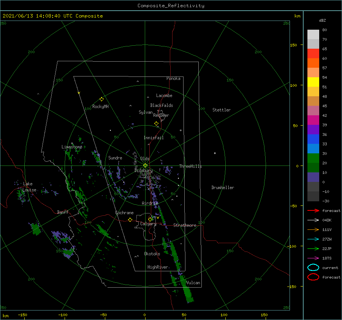Select the cyan 27ZW arrow icon
Screen dimensions: 342x320
(313, 239)
